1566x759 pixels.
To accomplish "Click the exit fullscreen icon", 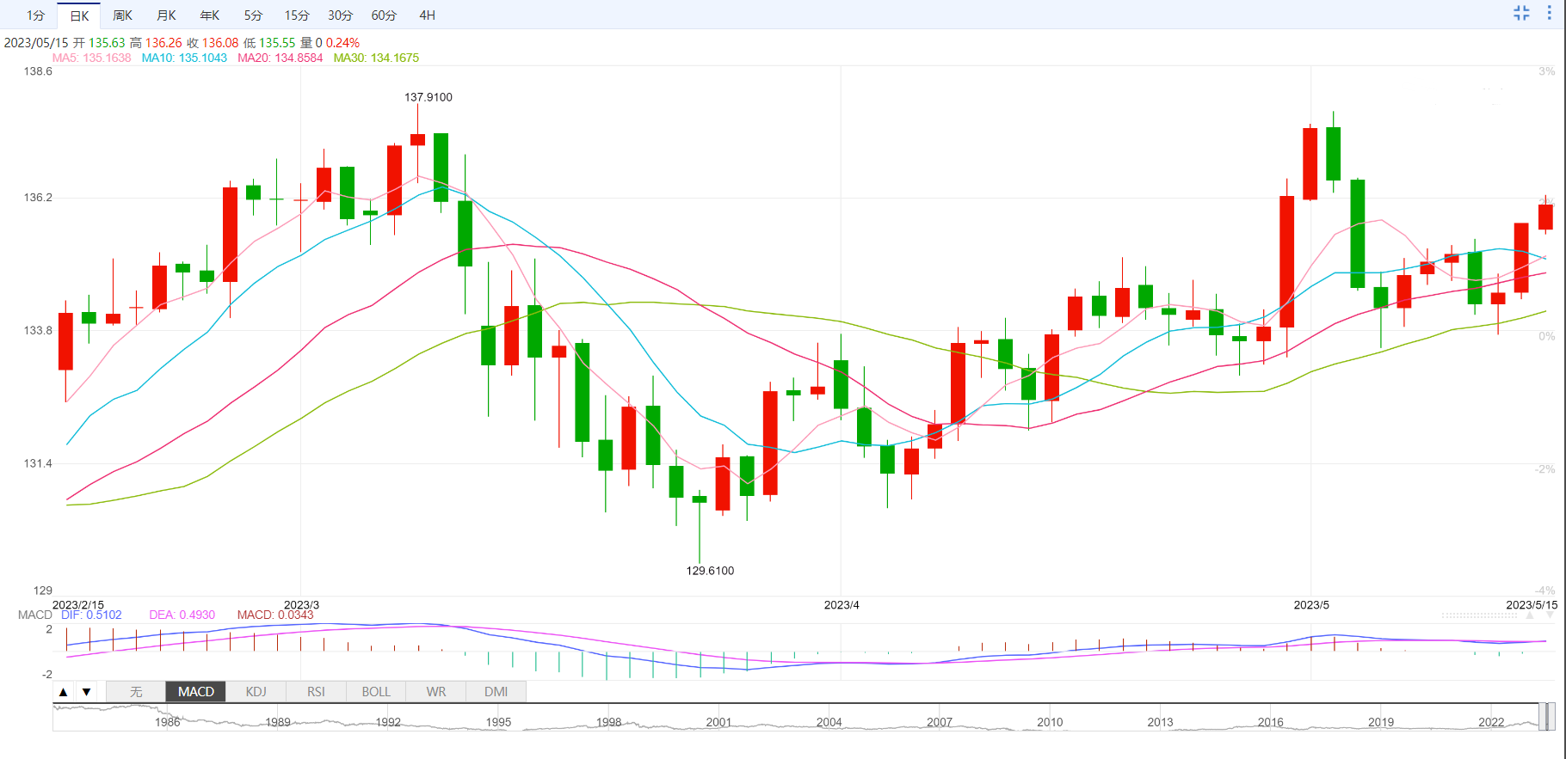I will (x=1521, y=13).
